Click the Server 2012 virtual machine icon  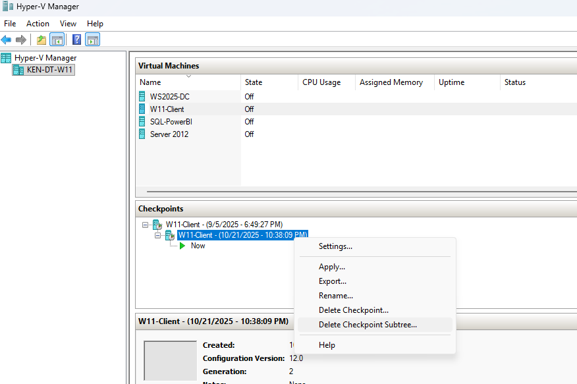click(142, 134)
